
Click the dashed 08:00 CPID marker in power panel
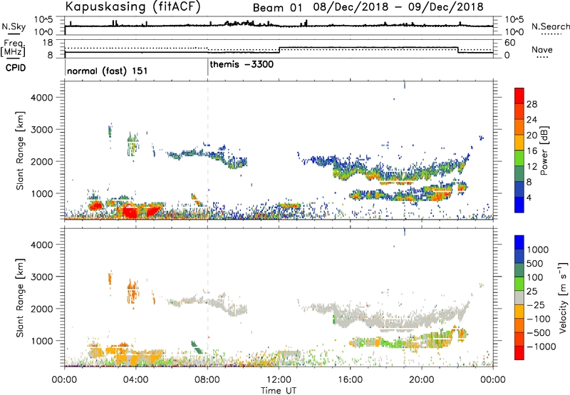point(207,150)
